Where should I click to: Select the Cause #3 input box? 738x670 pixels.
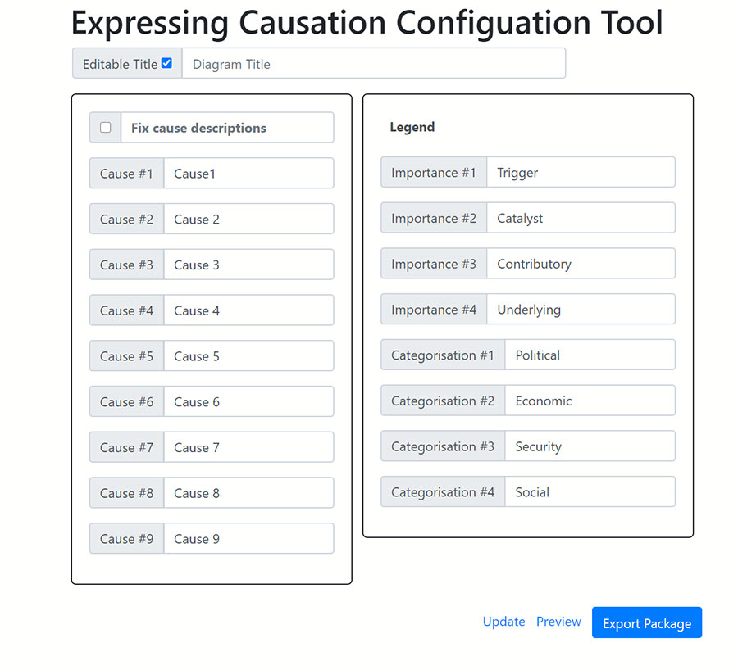pyautogui.click(x=248, y=265)
